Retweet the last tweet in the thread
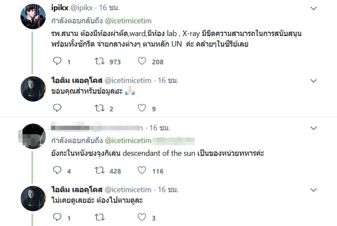This screenshot has width=337, height=226. point(100,218)
